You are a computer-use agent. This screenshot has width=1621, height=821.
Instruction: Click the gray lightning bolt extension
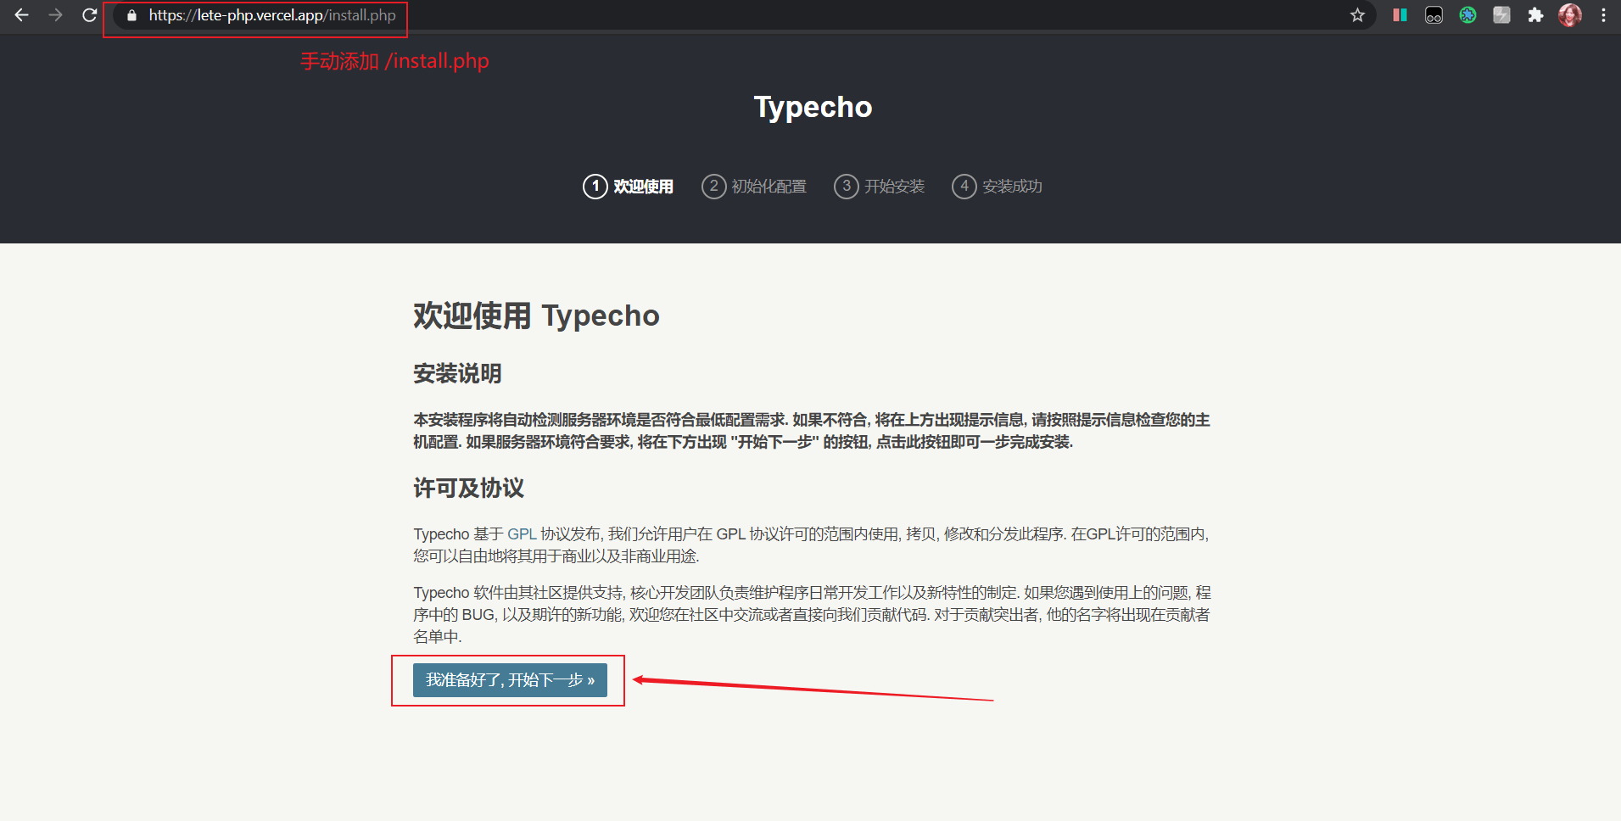(1501, 15)
